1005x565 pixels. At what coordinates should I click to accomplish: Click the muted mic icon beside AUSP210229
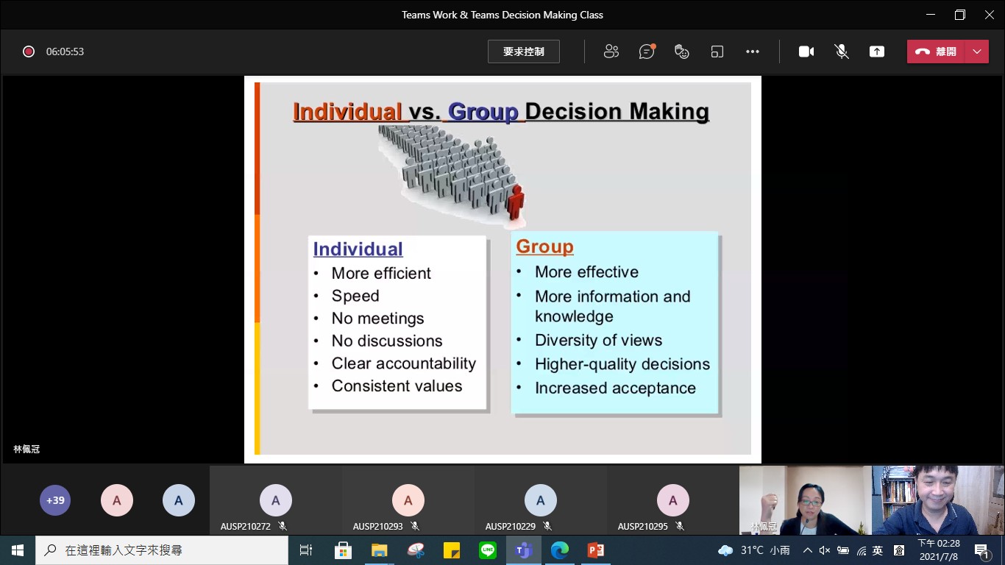547,526
